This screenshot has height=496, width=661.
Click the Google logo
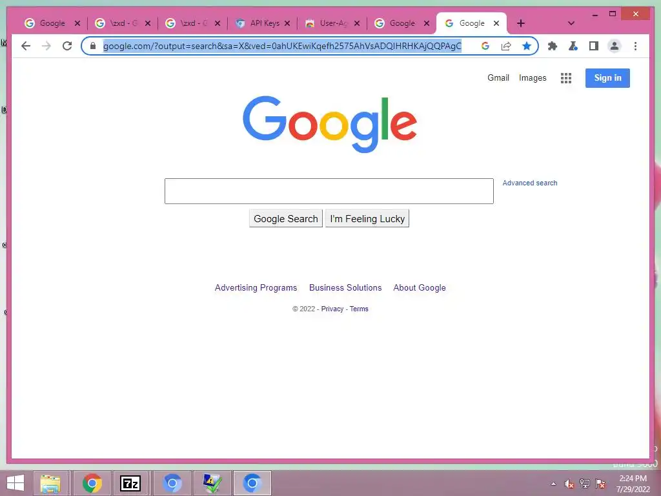click(330, 123)
